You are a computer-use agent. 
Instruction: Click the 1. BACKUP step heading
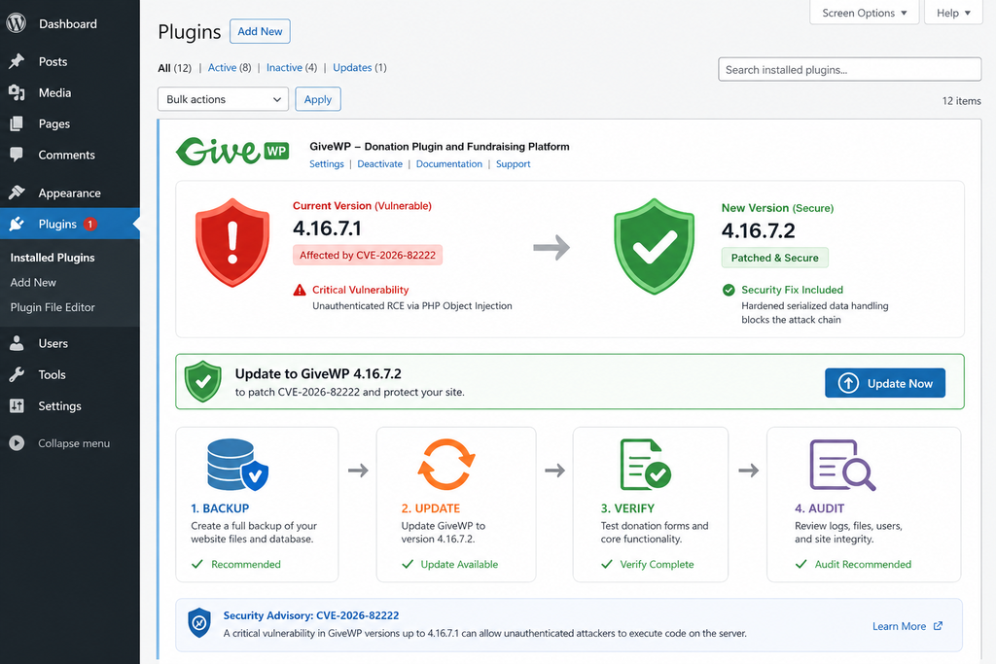tap(220, 508)
